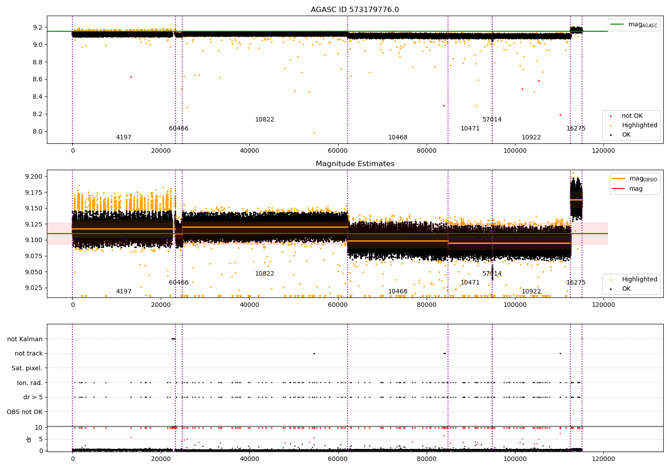Click the 9.175 y-axis tick label
The image size is (670, 469).
click(x=33, y=193)
